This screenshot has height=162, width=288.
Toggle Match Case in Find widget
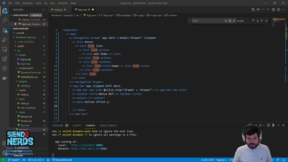226,21
